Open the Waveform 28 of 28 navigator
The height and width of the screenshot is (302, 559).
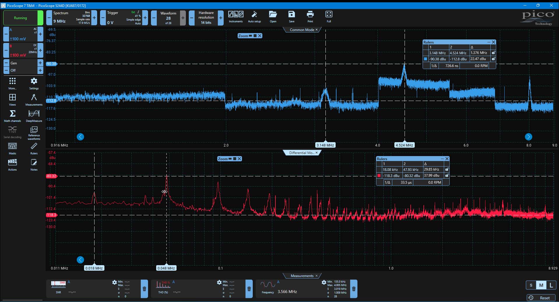168,18
